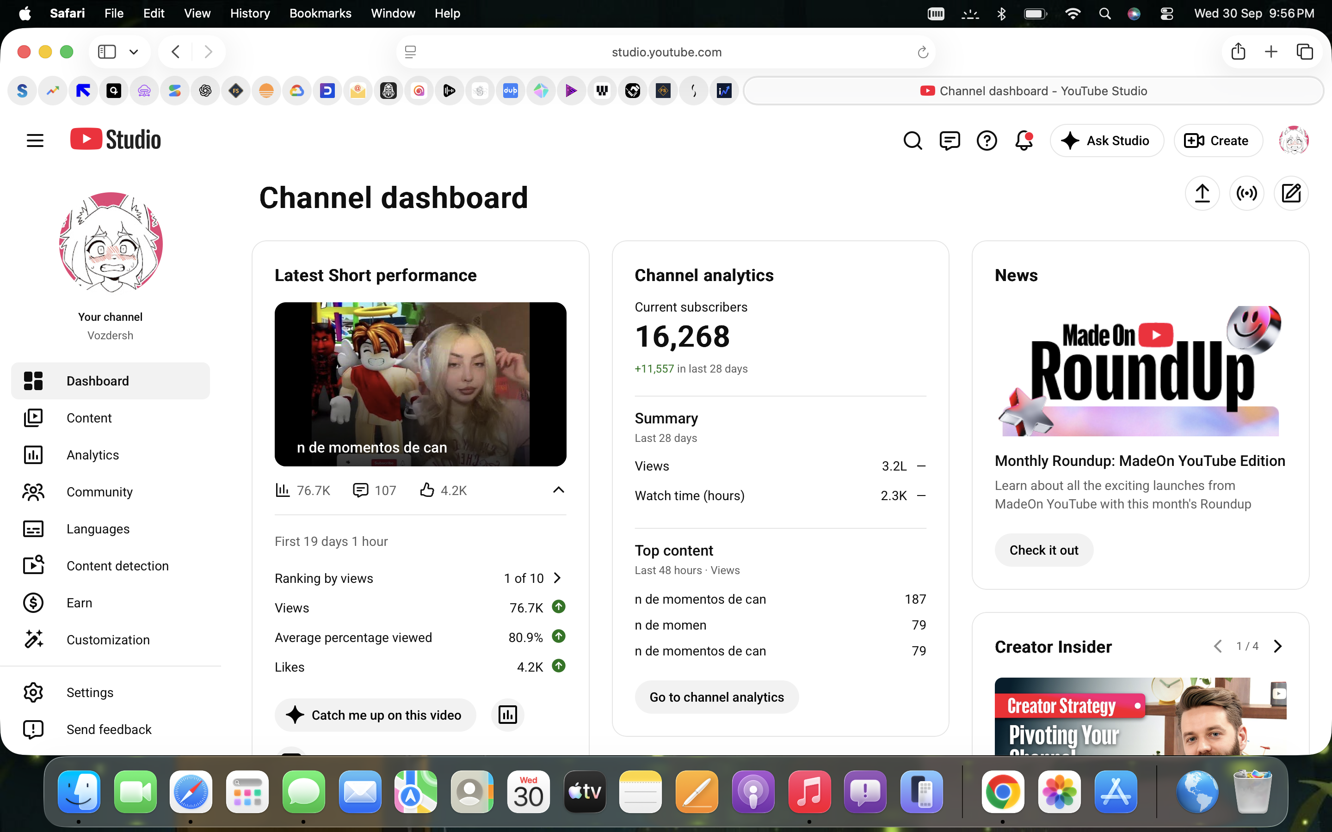Expand Ranking by views arrow
Screen dimensions: 1332x832
point(557,578)
